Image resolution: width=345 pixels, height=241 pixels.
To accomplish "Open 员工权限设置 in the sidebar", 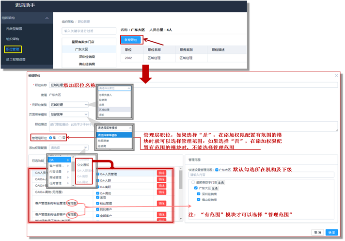I will 16,60.
